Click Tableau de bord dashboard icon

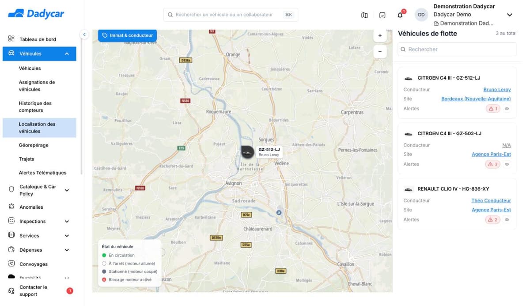[x=11, y=39]
